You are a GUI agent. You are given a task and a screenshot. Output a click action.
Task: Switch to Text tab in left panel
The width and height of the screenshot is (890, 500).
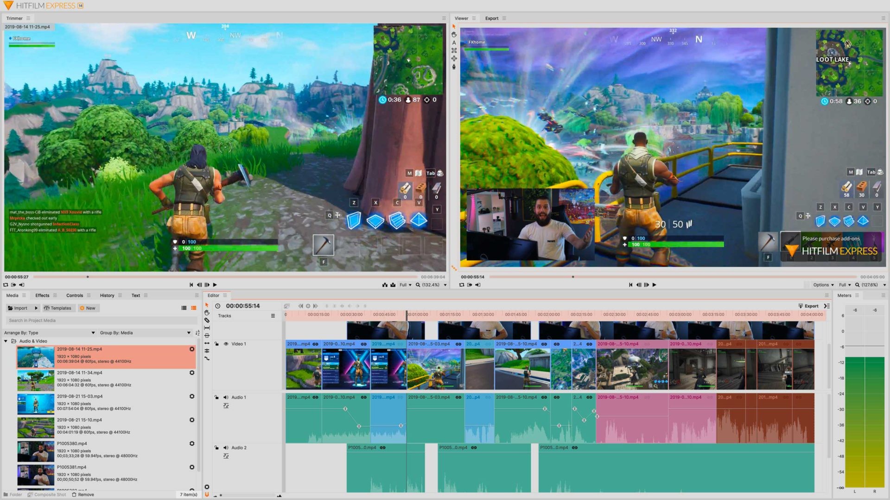pyautogui.click(x=135, y=295)
